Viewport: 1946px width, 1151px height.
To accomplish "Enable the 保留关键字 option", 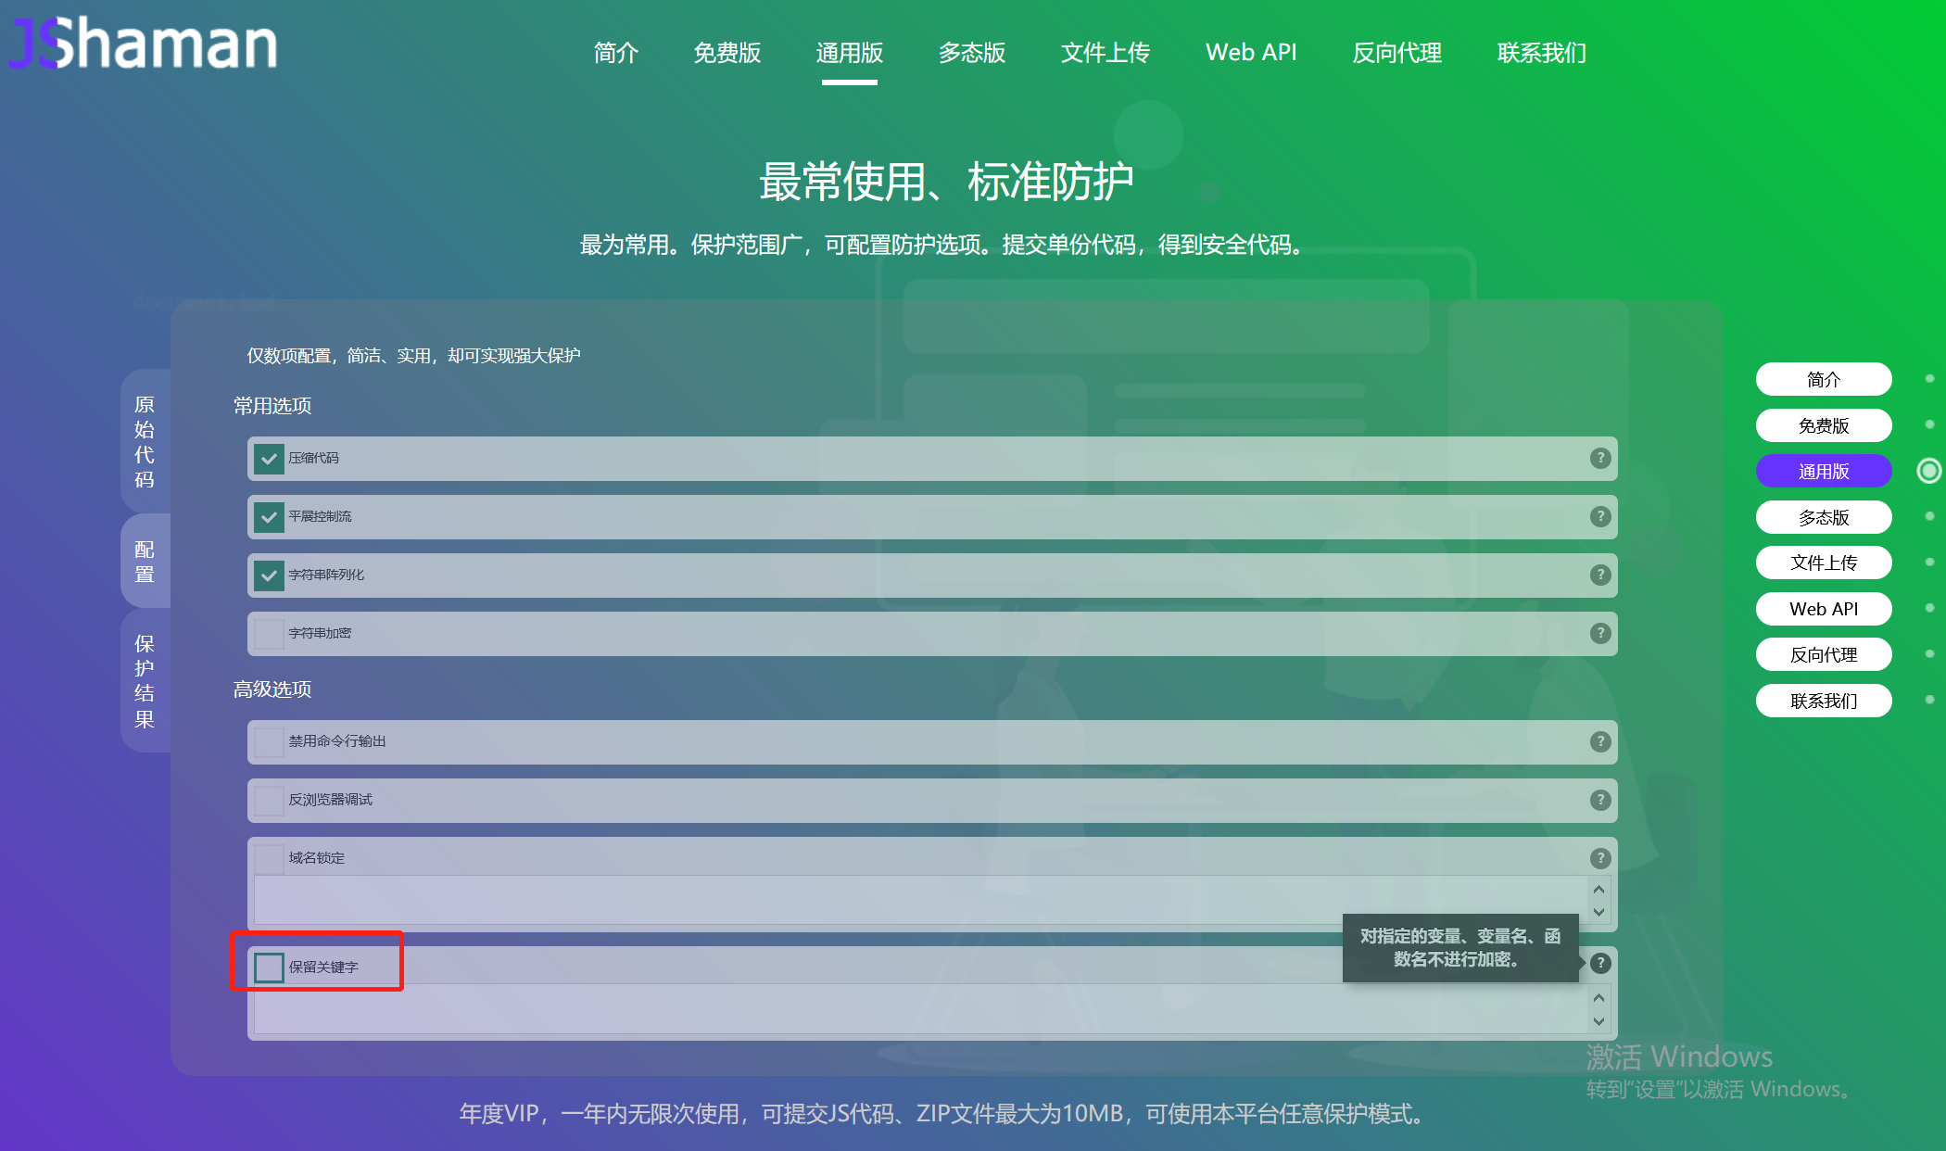I will (x=269, y=967).
